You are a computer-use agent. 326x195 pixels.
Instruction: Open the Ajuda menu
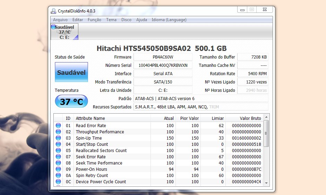pos(141,20)
